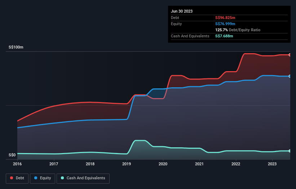
Task: Click the blue Equity endpoint marker
Action: (x=290, y=76)
